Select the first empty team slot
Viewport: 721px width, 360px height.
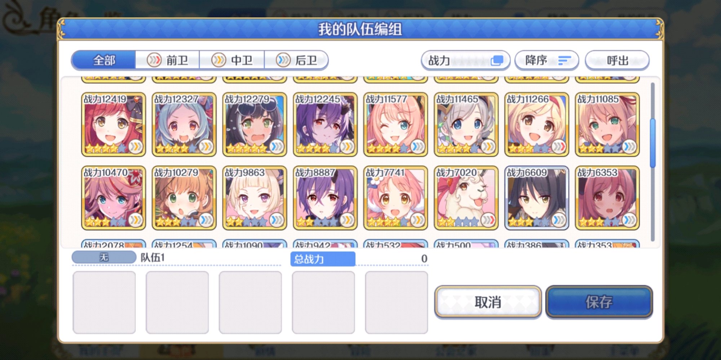point(104,302)
